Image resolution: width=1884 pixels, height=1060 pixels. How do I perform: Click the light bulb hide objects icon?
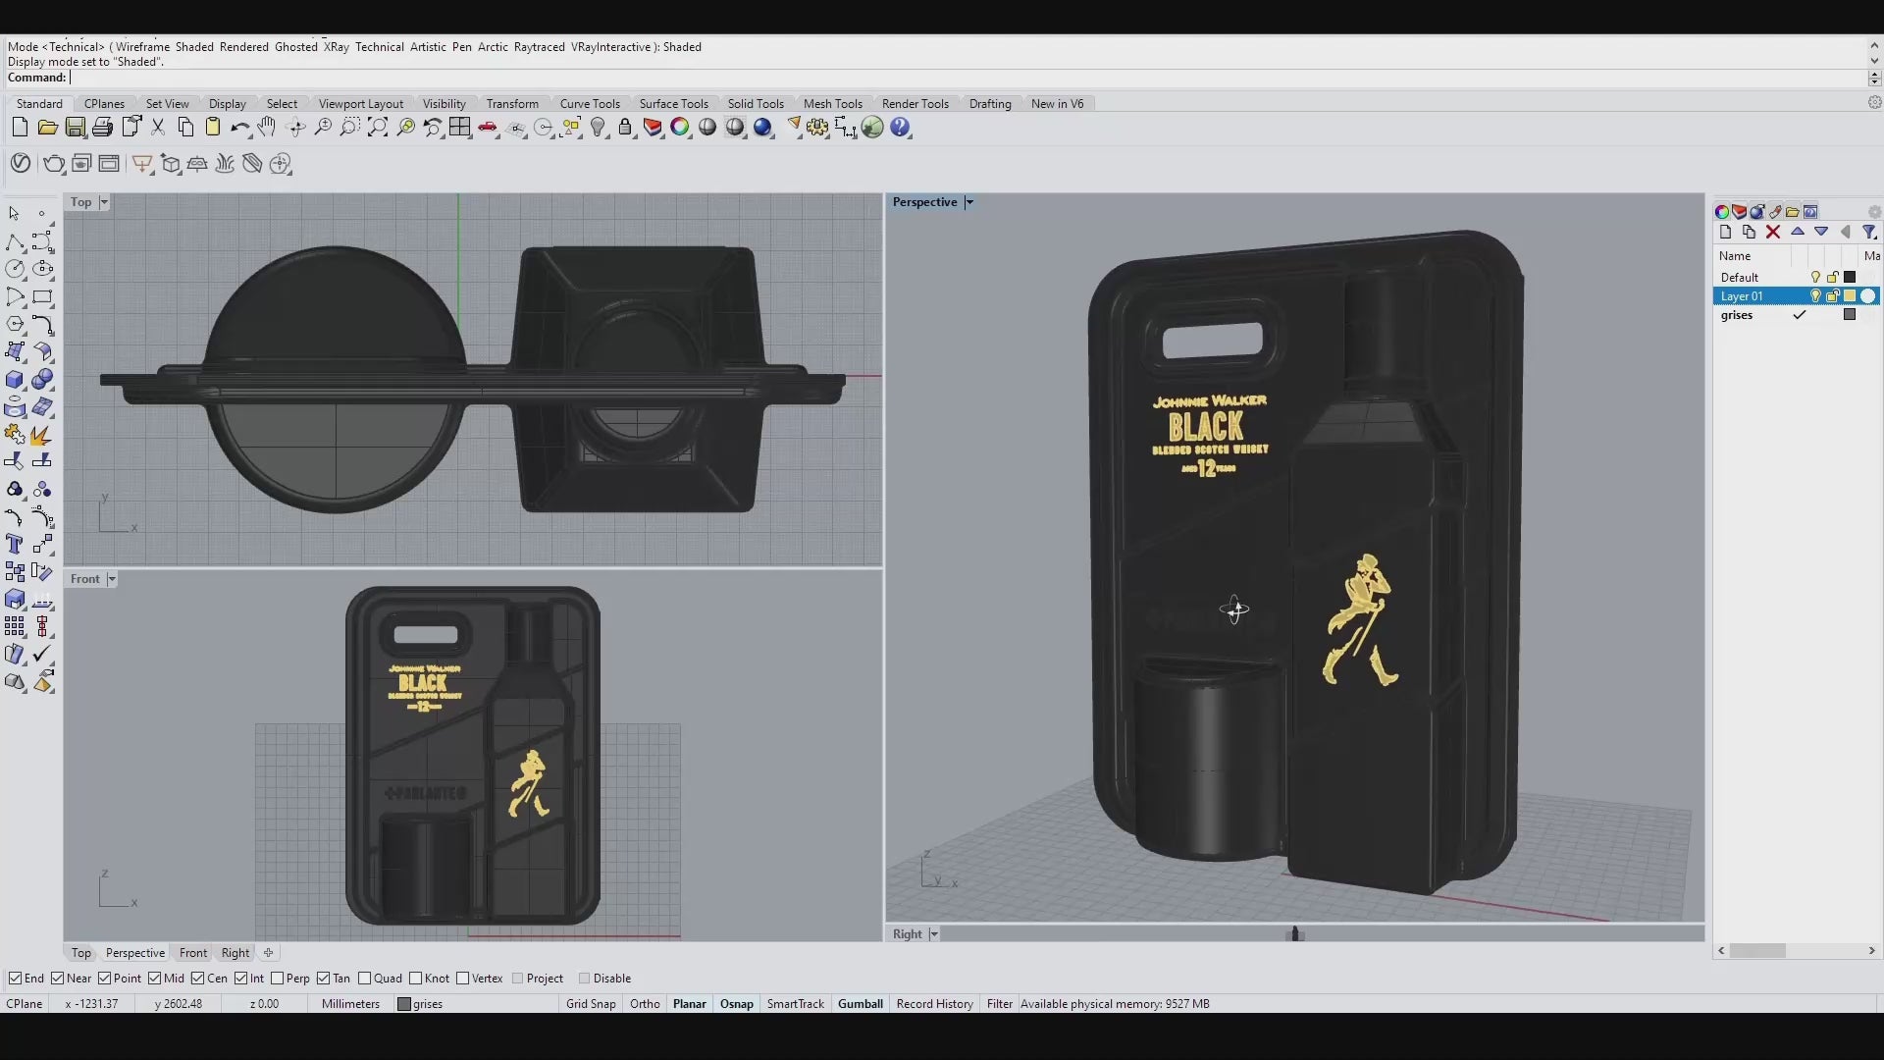tap(598, 127)
